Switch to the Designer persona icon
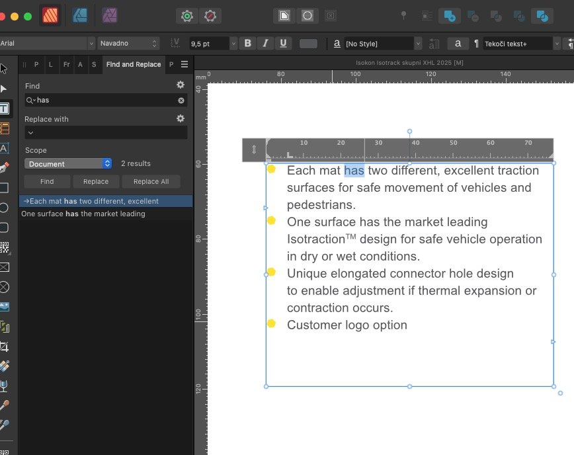 pyautogui.click(x=80, y=16)
